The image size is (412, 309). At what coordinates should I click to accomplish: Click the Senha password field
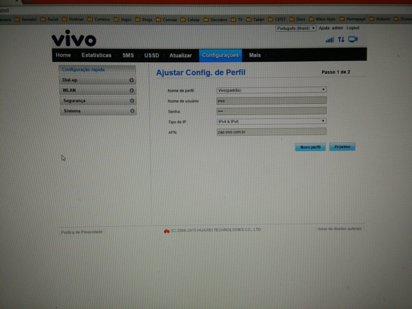pyautogui.click(x=272, y=111)
